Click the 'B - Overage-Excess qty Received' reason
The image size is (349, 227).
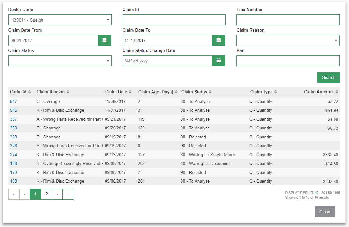70,163
